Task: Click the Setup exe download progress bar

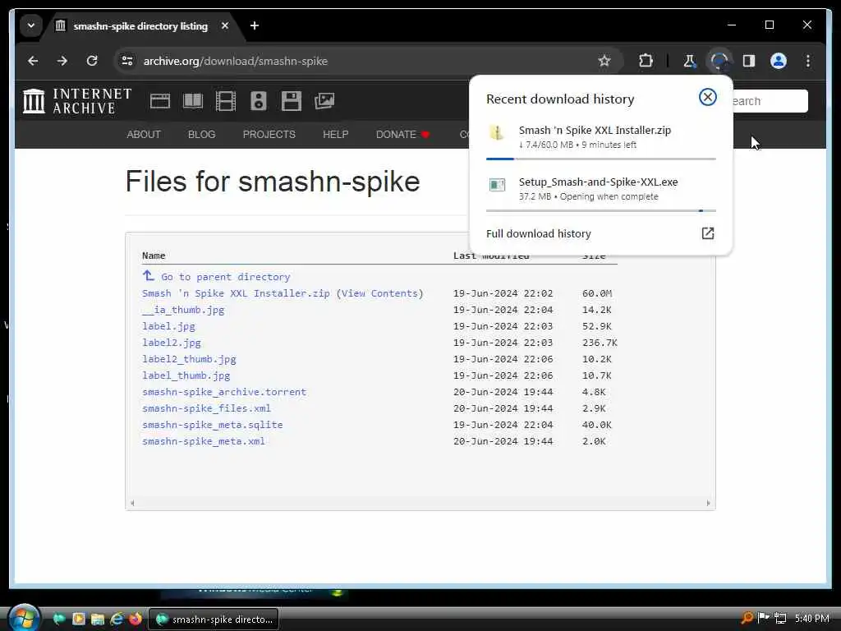Action: tap(600, 211)
